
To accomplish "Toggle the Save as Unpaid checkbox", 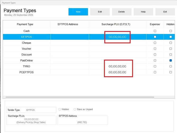I will point(75,109).
